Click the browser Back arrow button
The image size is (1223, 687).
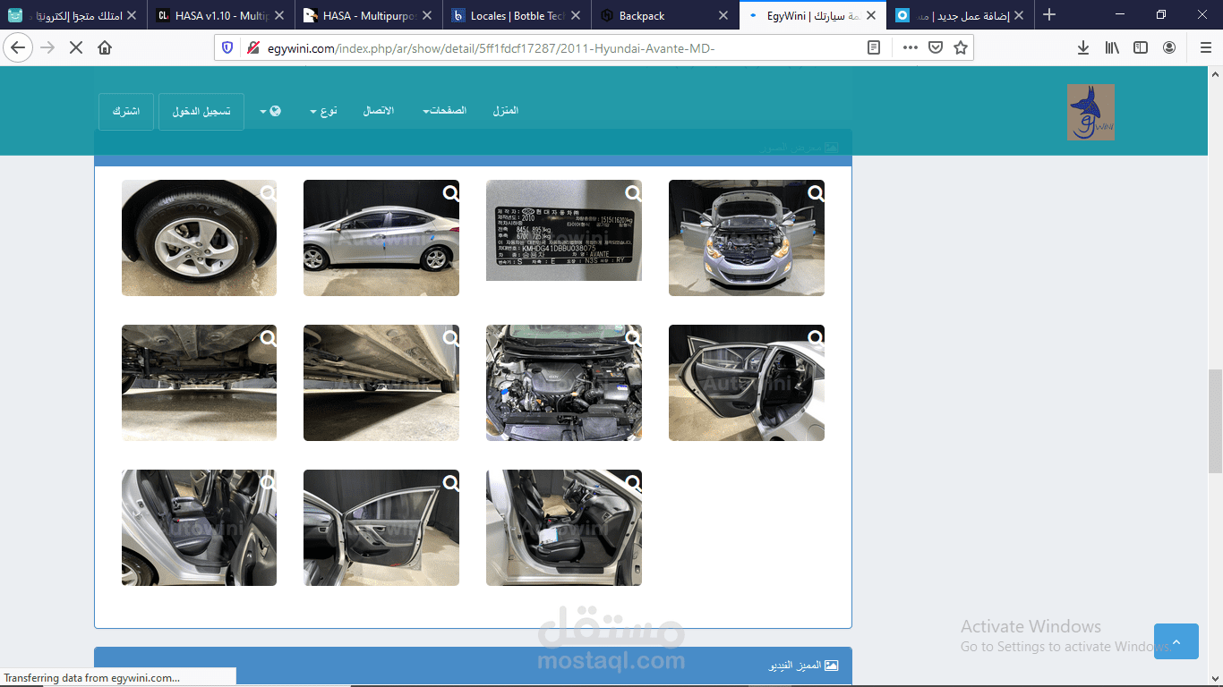click(18, 47)
